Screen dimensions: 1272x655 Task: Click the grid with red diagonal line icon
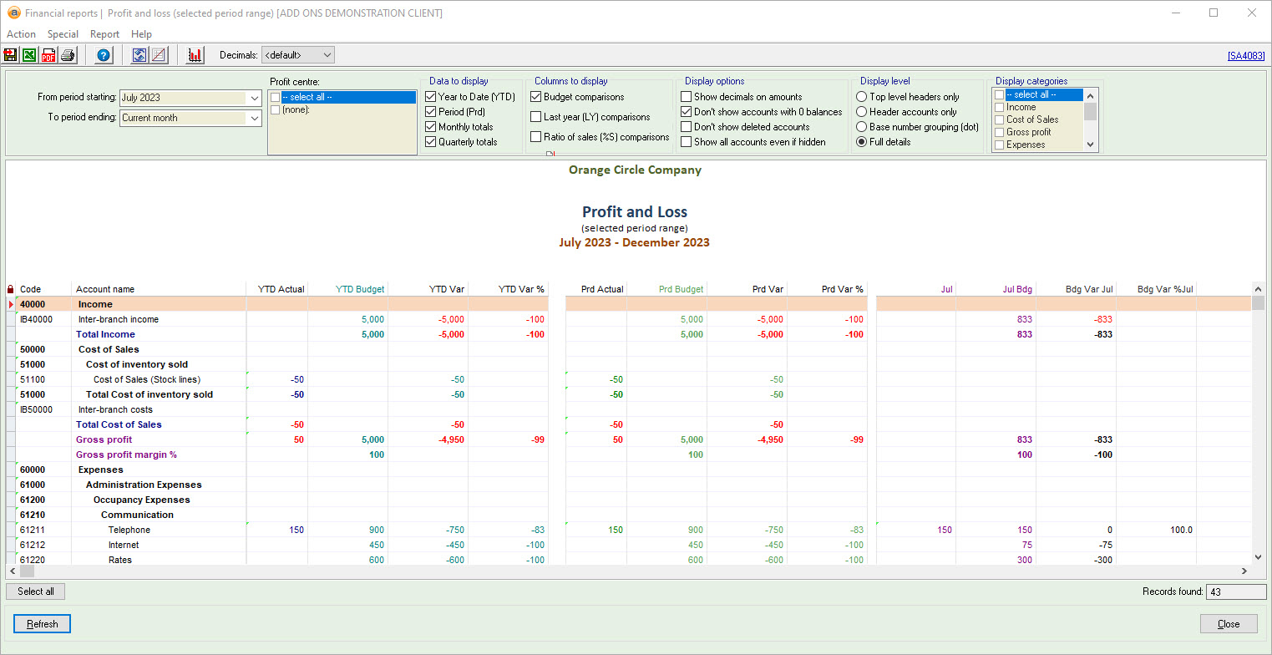coord(158,55)
